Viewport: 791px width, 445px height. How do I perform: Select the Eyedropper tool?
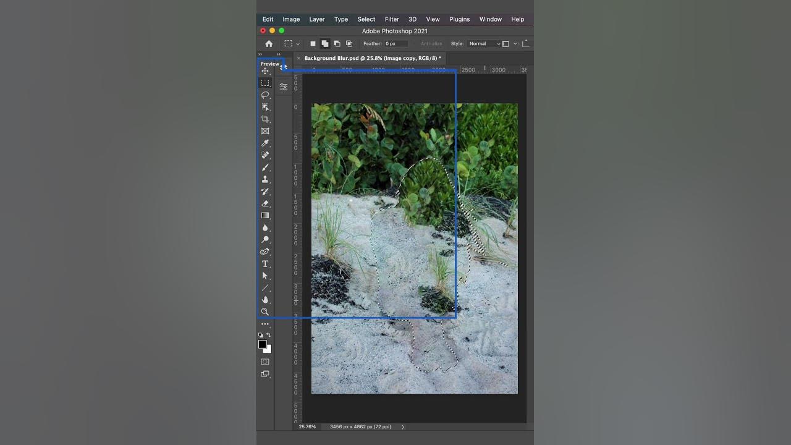click(265, 143)
